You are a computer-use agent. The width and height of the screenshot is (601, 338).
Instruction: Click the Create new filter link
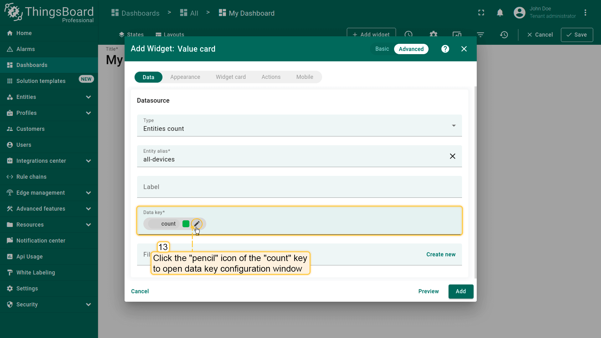[x=441, y=254]
